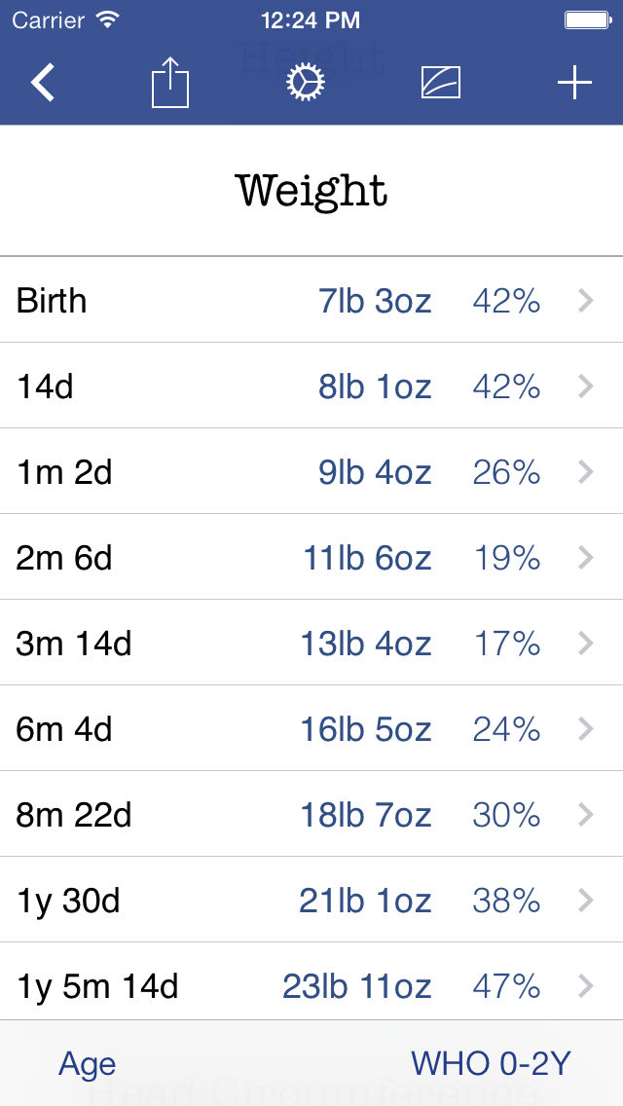This screenshot has width=623, height=1106.
Task: Add a new weight measurement with plus icon
Action: coord(573,83)
